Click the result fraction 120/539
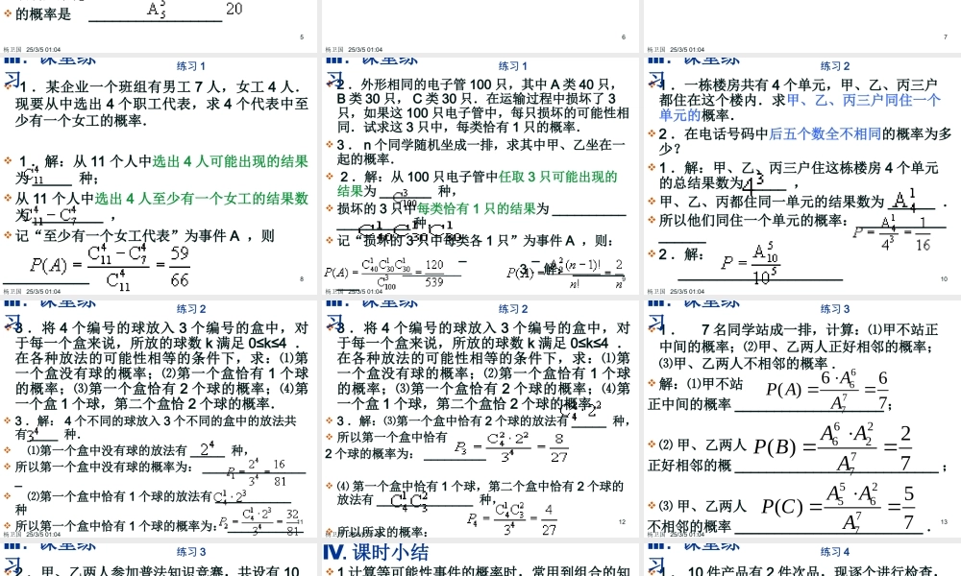The width and height of the screenshot is (961, 576). 434,273
